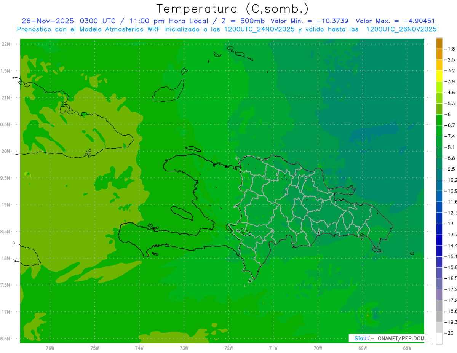Pick the white swatch below -20 in the scale
The width and height of the screenshot is (457, 353).
[x=439, y=339]
